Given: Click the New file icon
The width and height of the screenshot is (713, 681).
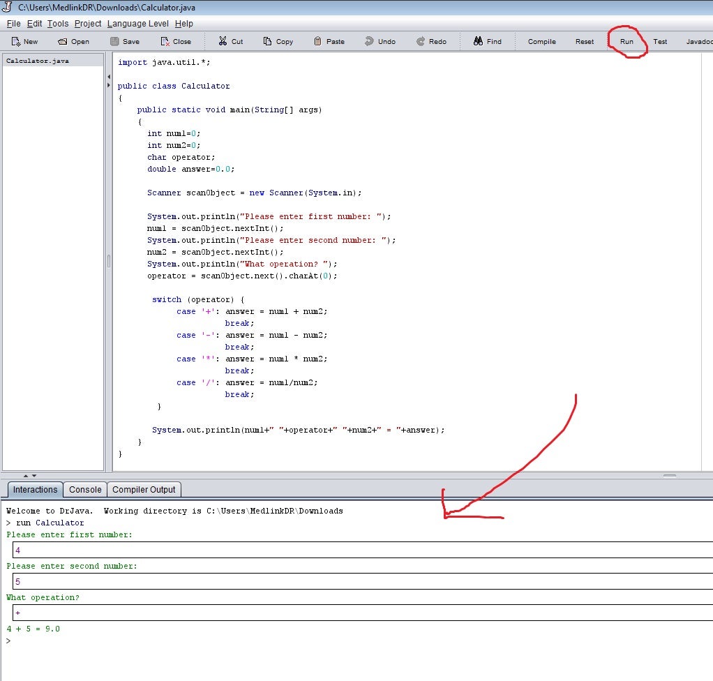Looking at the screenshot, I should 16,42.
